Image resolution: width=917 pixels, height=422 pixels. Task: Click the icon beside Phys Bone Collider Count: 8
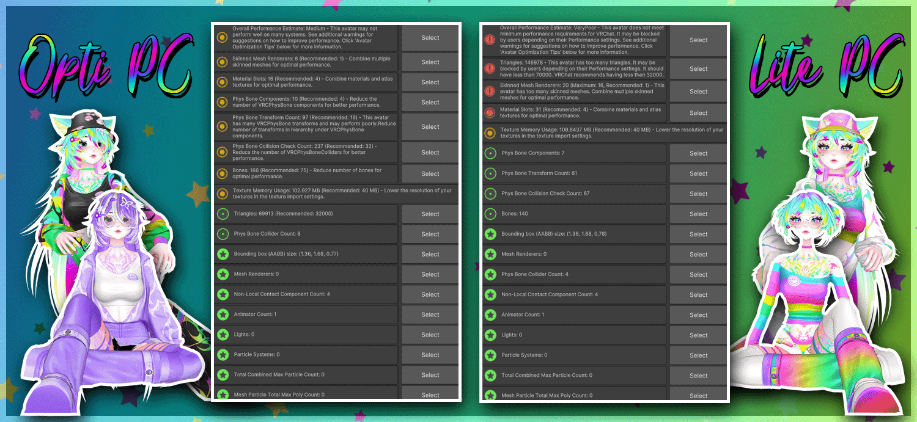point(223,234)
